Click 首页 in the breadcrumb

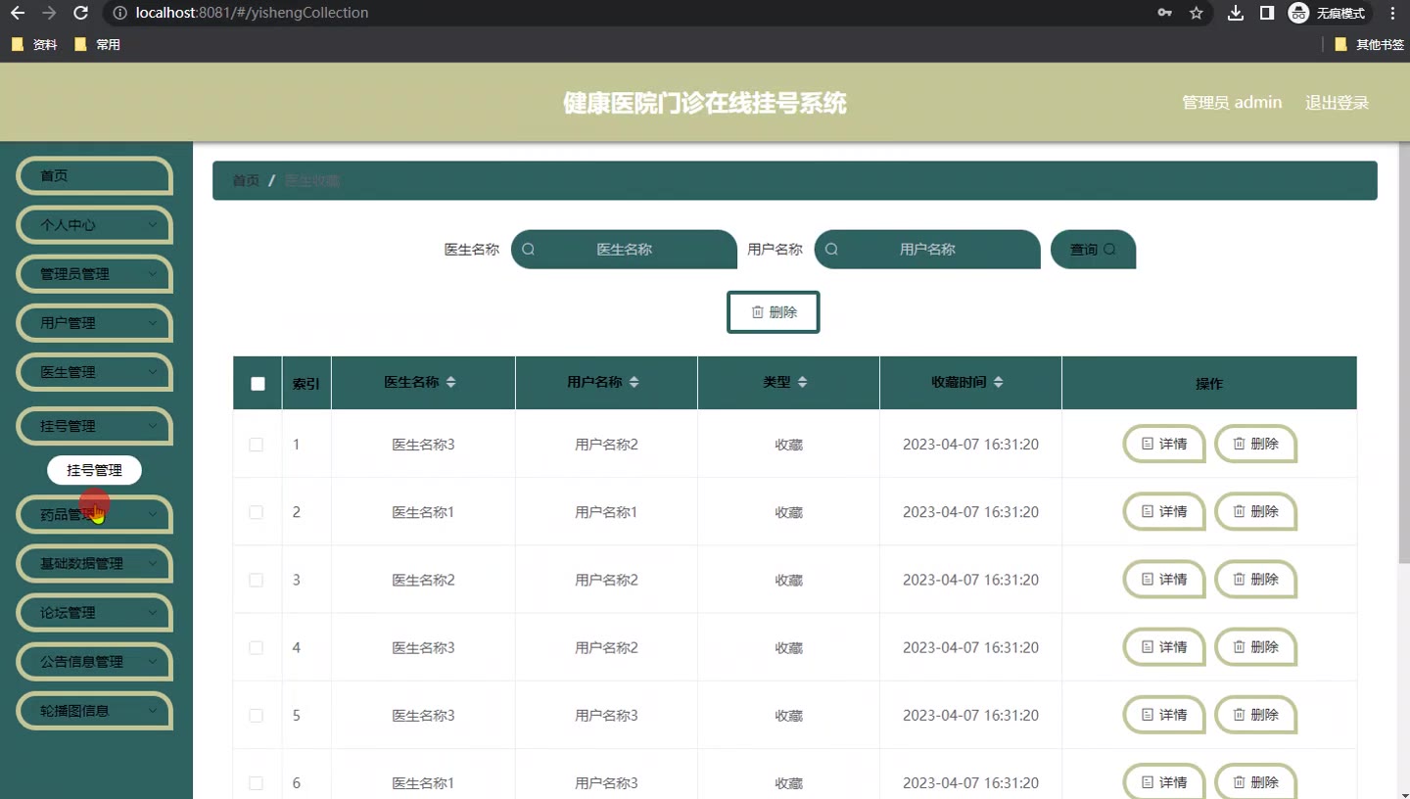click(x=246, y=180)
